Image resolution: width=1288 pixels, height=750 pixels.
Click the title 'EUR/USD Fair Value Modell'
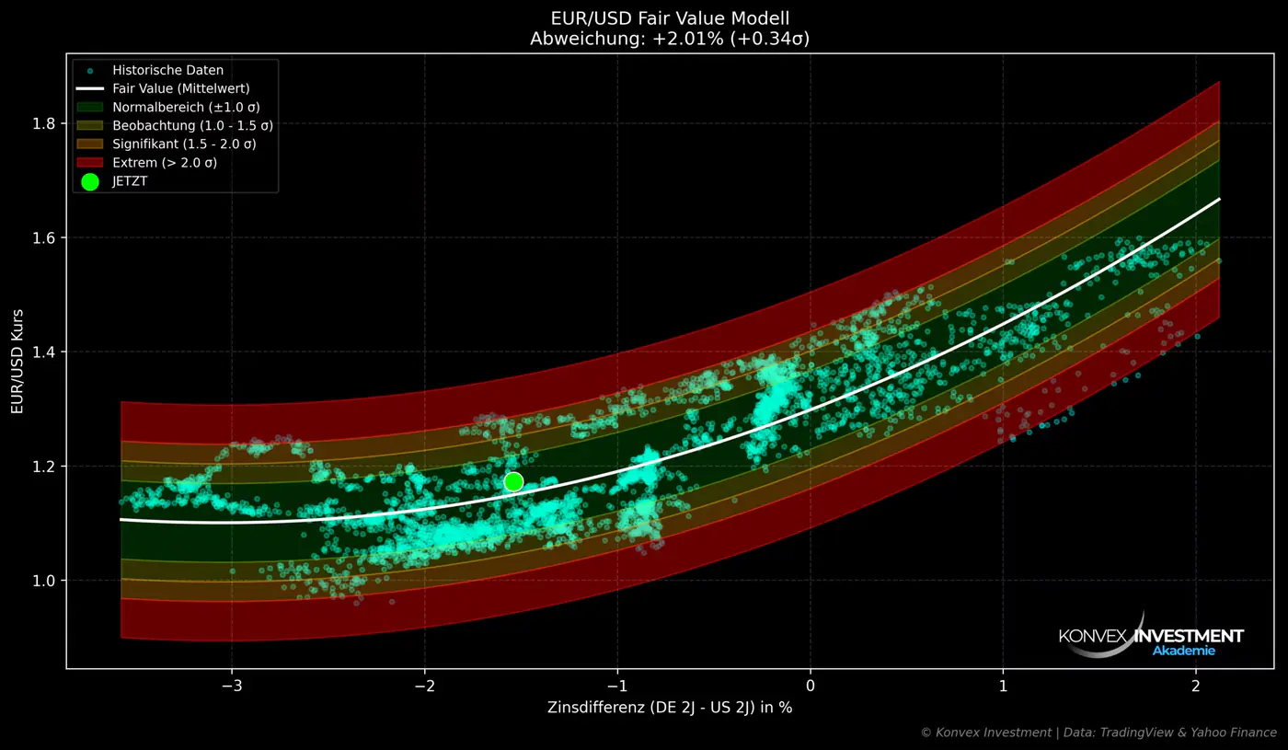coord(670,18)
